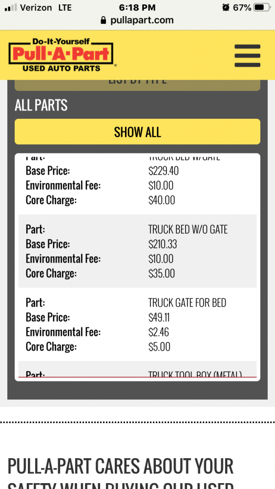This screenshot has height=489, width=275.
Task: Select the partially visible TRUCK TOOL BOX row
Action: point(137,370)
